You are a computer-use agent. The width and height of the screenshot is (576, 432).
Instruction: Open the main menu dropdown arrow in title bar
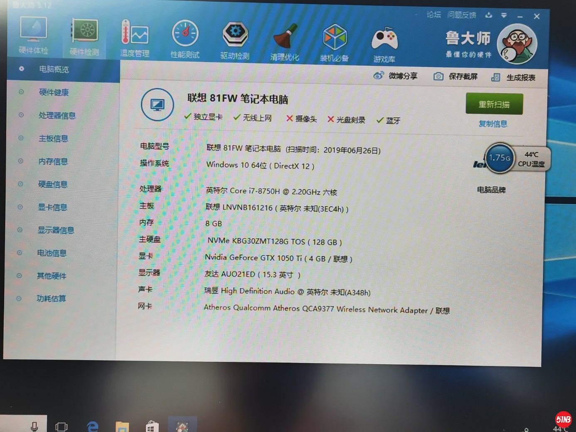(x=504, y=15)
